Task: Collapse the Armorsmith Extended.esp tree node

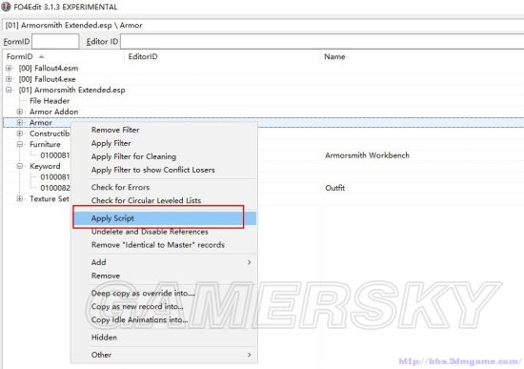Action: [9, 90]
